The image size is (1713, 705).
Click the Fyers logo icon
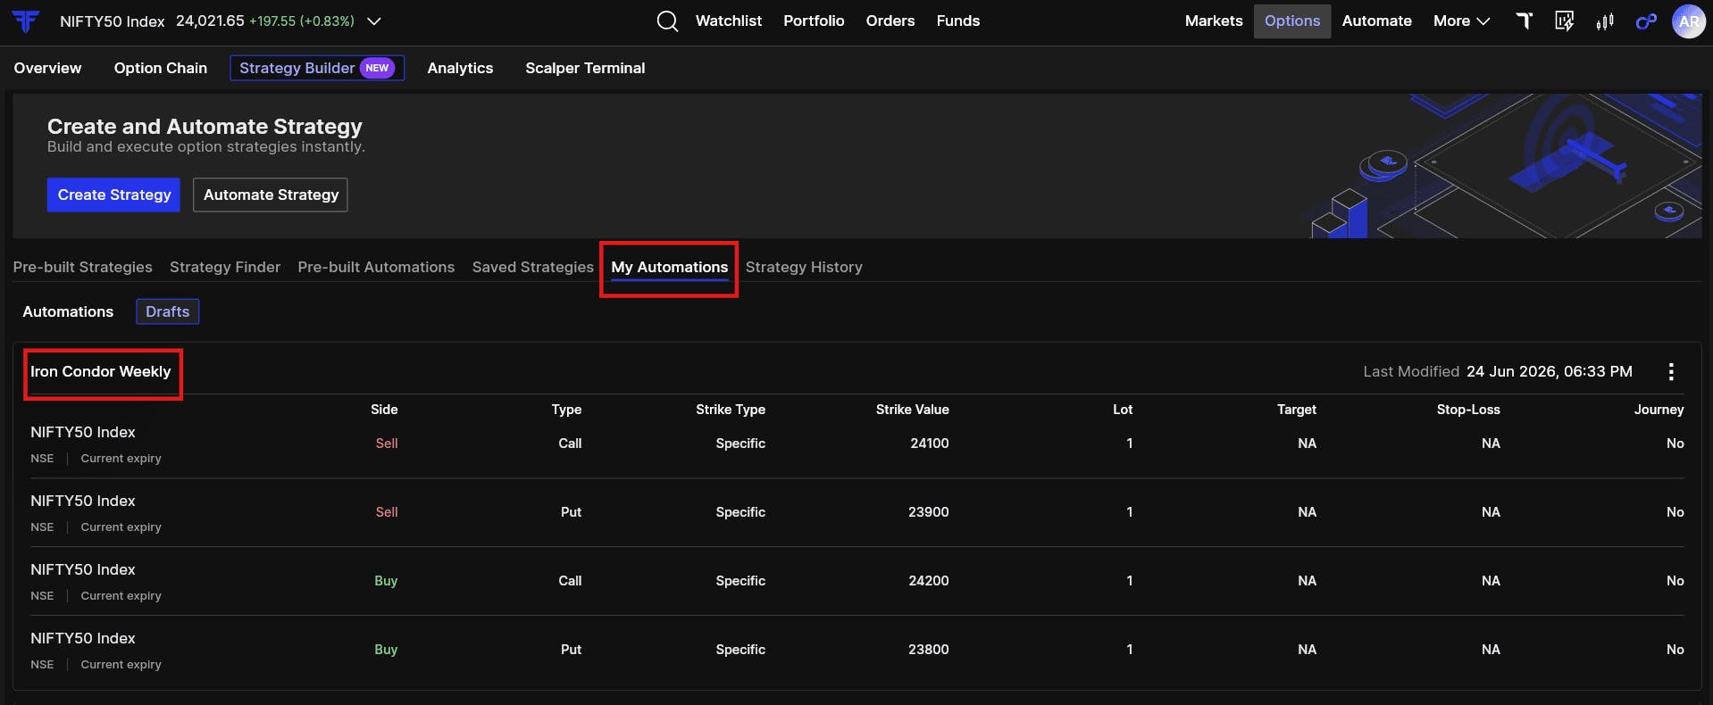(26, 21)
